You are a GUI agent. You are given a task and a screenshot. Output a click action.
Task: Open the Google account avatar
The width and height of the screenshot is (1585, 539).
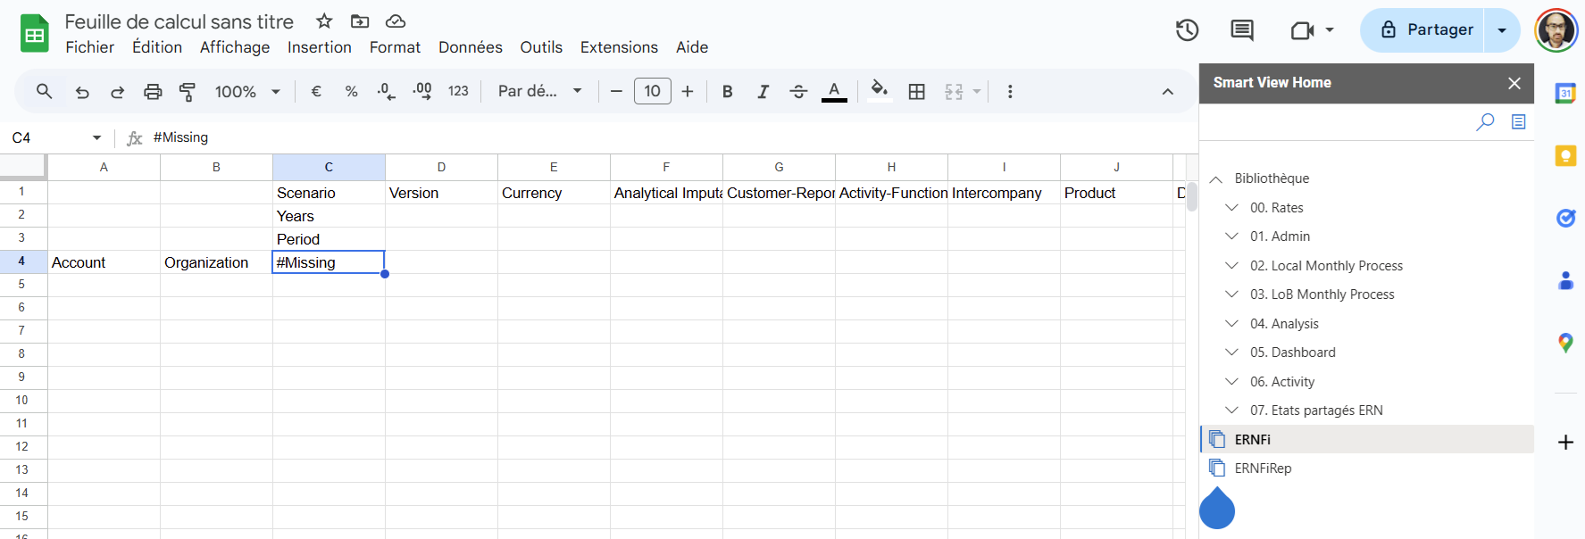pyautogui.click(x=1556, y=30)
